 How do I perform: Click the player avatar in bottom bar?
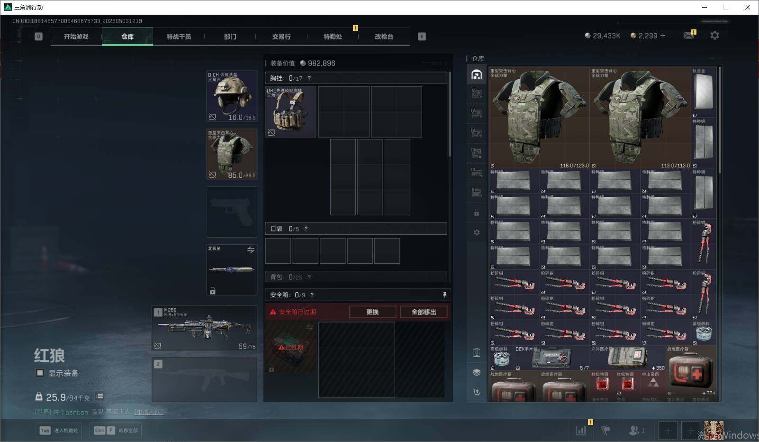tap(714, 430)
